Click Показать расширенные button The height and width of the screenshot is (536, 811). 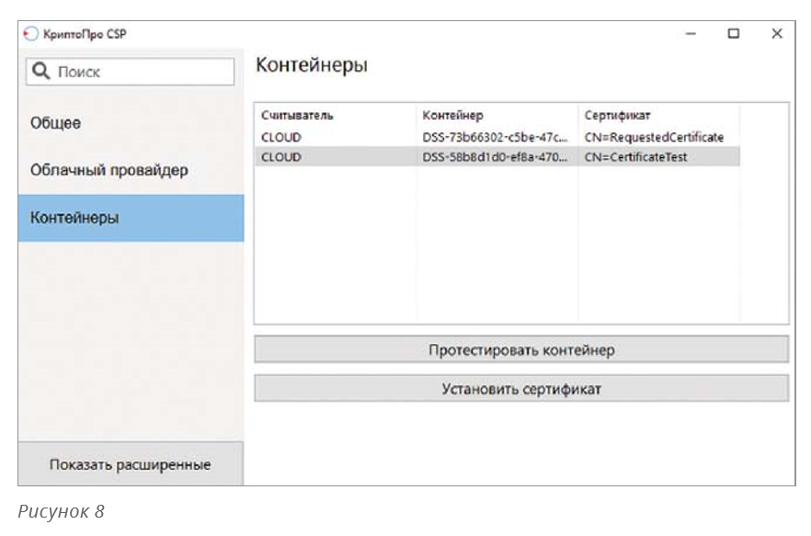[x=131, y=464]
